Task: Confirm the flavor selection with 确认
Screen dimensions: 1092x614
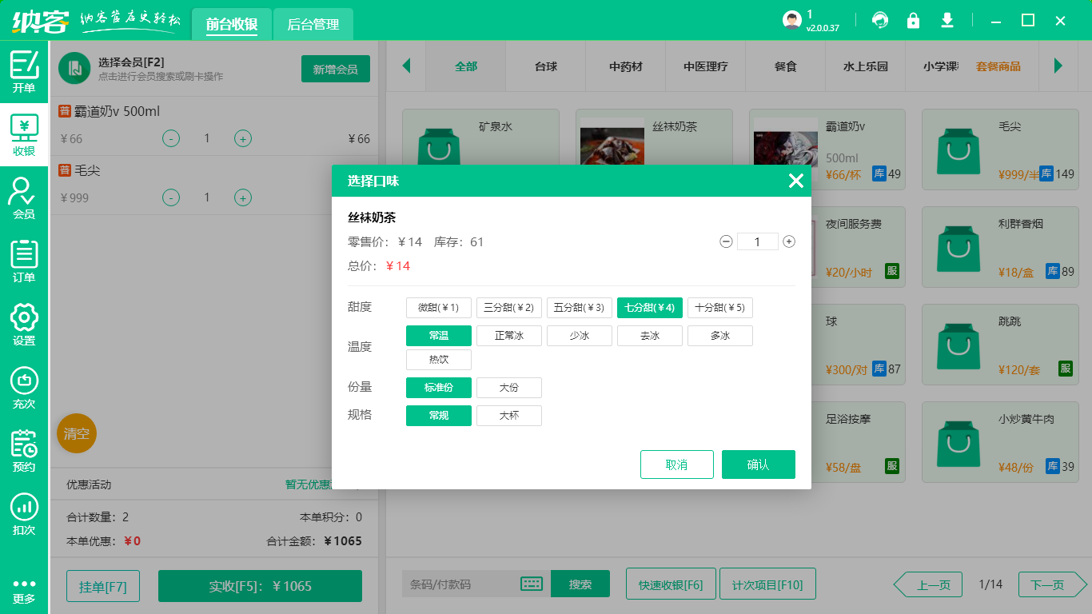Action: (758, 464)
